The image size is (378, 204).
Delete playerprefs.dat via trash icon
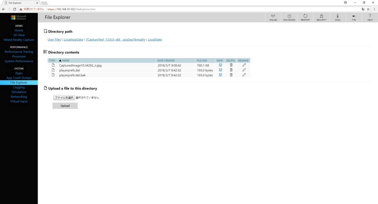(x=231, y=70)
